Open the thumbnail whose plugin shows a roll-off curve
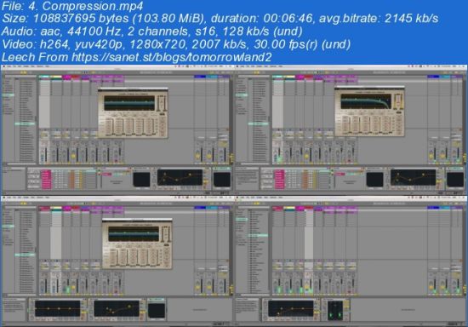 coord(351,130)
